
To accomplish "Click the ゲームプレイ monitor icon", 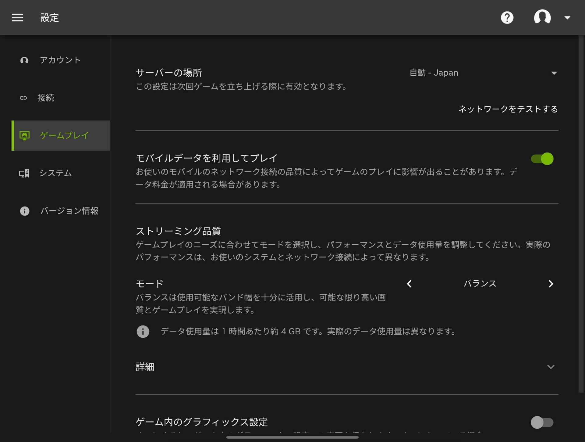I will [25, 136].
